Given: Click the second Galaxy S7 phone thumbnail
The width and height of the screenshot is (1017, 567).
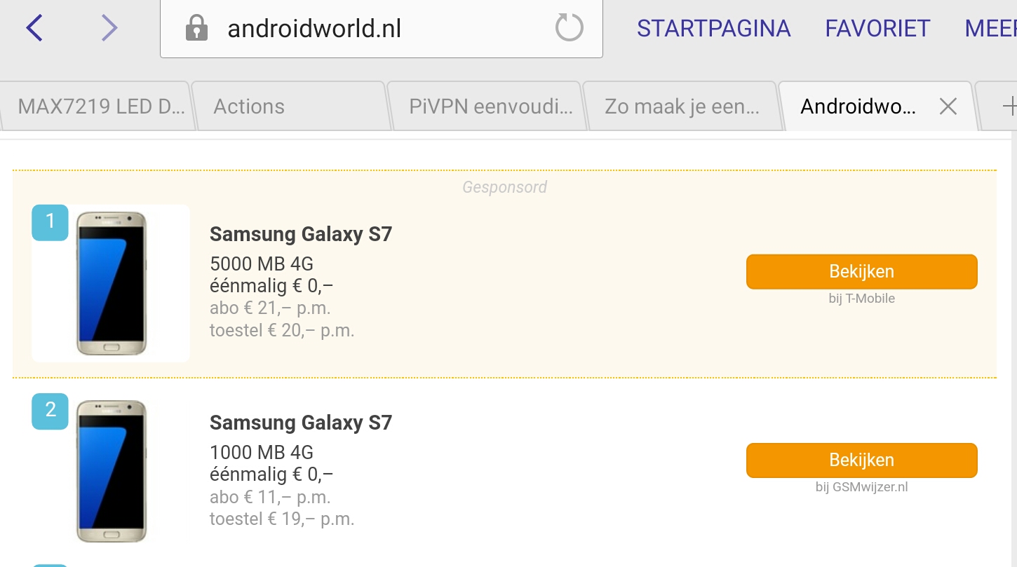Looking at the screenshot, I should pyautogui.click(x=111, y=471).
